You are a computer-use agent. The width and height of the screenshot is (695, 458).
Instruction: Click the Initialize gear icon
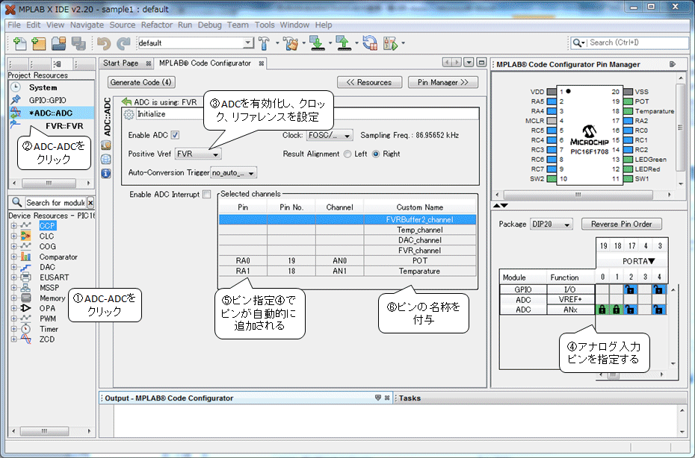[x=129, y=115]
